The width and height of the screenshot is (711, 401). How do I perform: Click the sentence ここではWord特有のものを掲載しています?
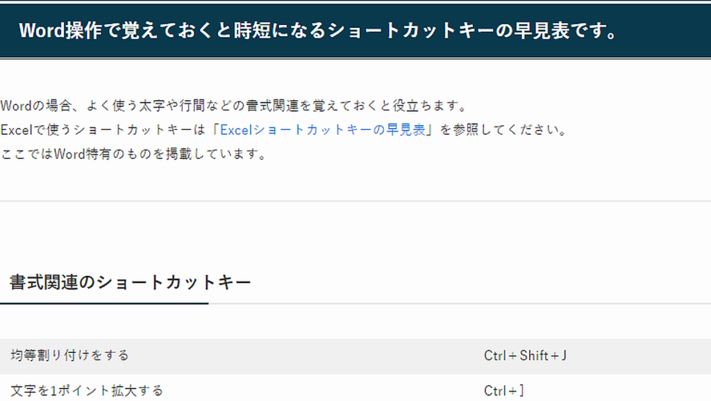(133, 154)
